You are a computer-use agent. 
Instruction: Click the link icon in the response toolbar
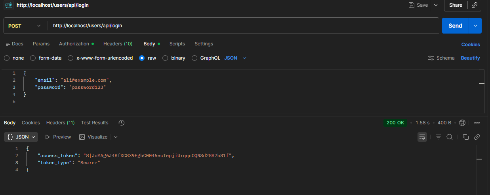pos(477,137)
